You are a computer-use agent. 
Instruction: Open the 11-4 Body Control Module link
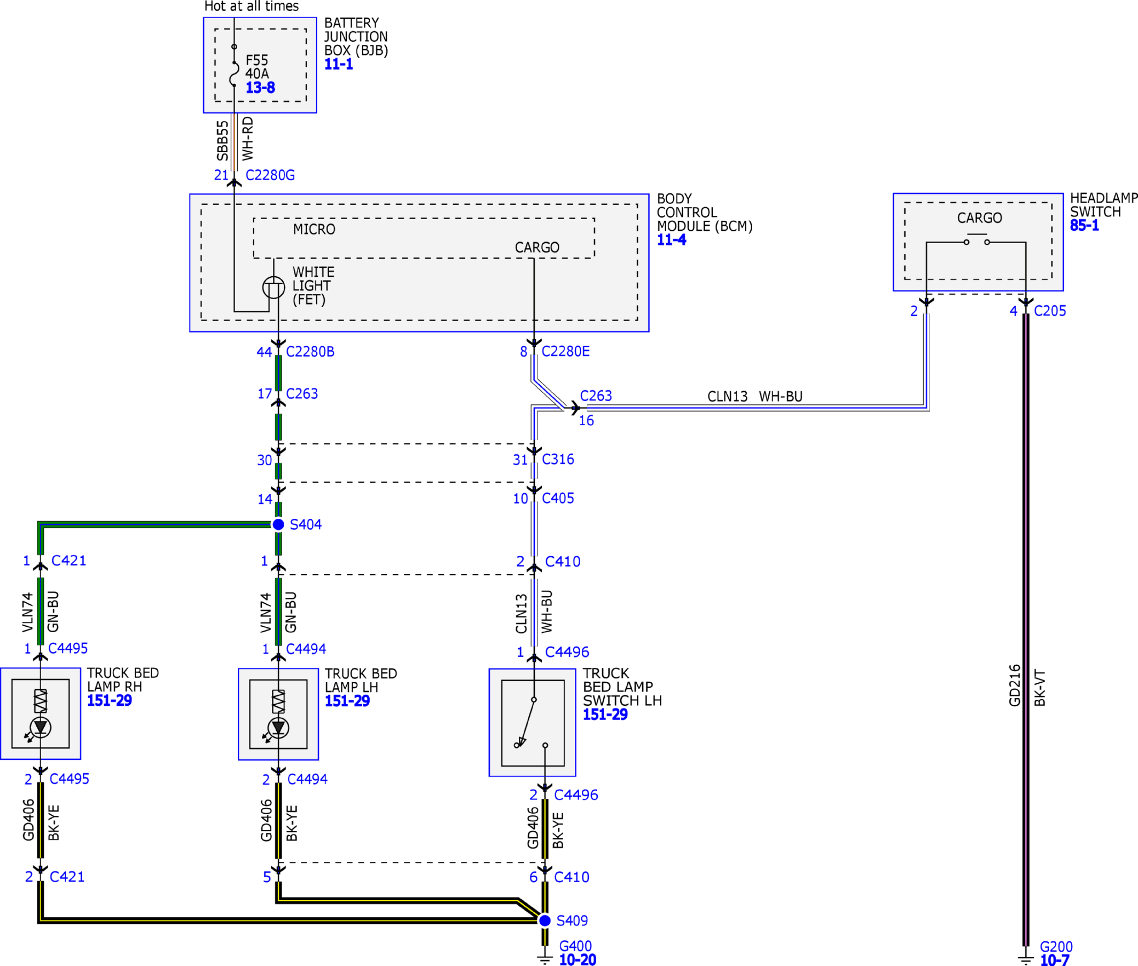coord(672,240)
